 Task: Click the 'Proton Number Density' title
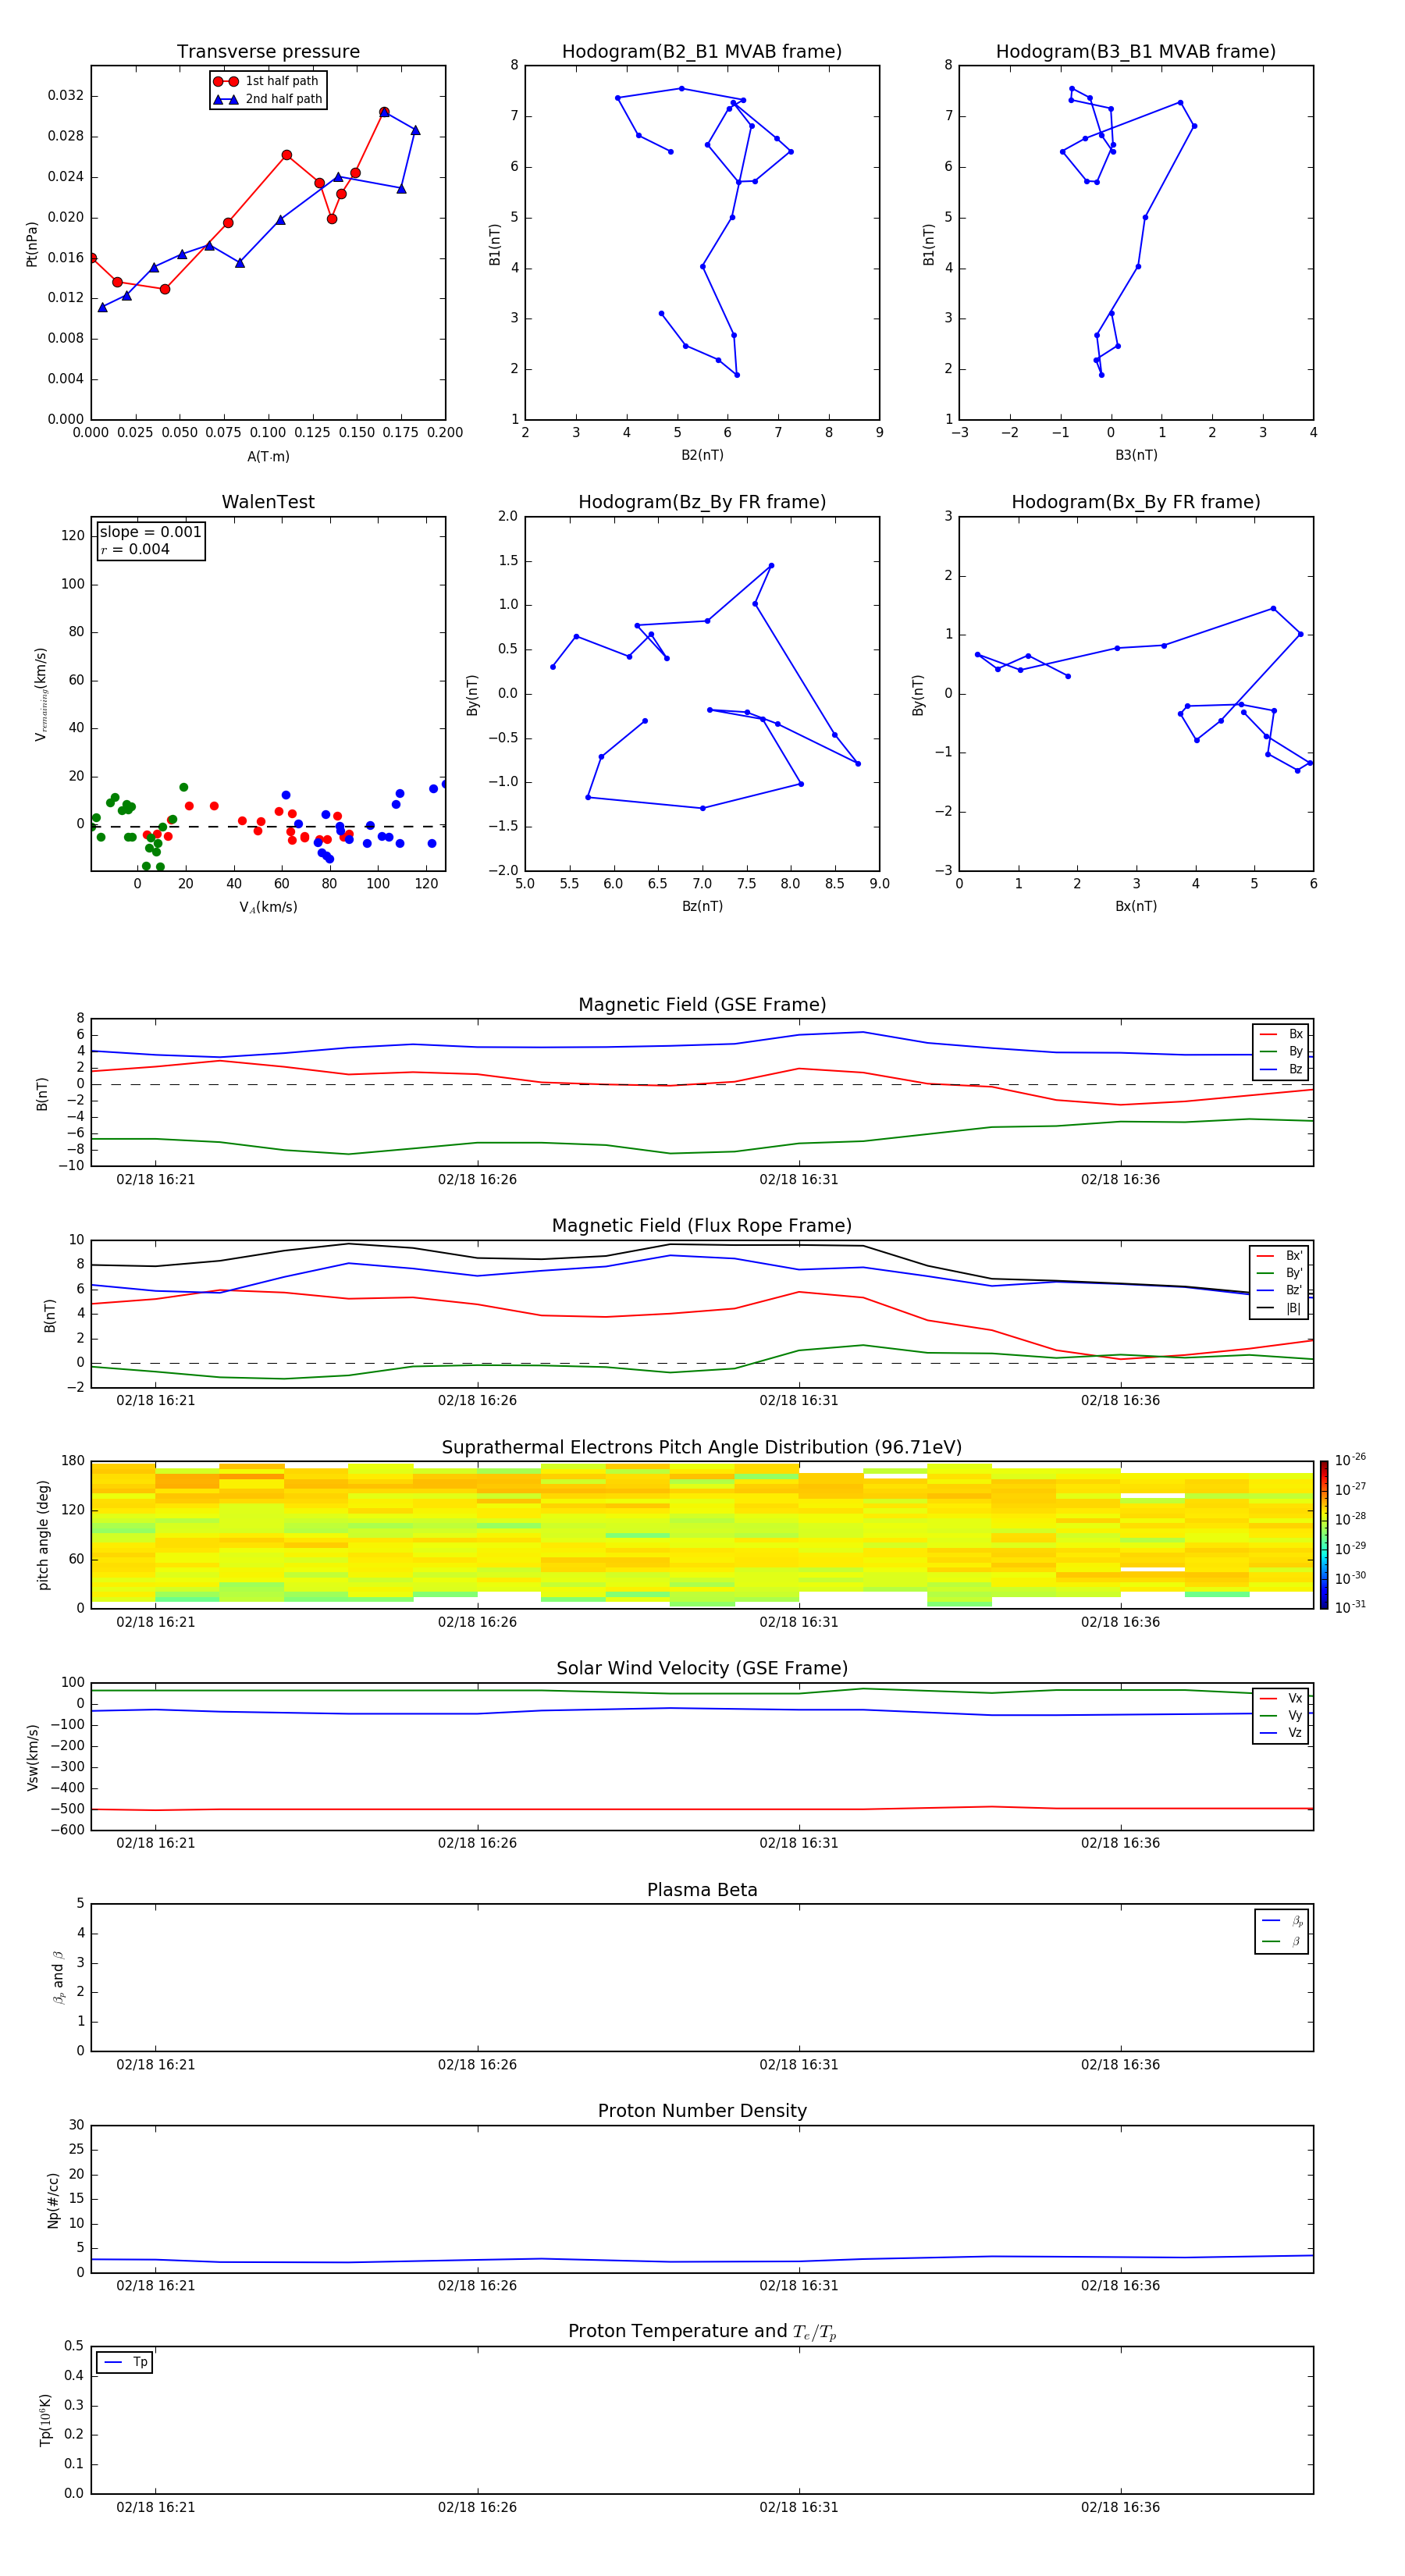tap(702, 2111)
